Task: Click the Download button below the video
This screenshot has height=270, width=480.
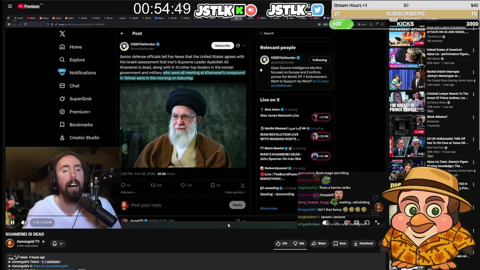Action: point(363,243)
